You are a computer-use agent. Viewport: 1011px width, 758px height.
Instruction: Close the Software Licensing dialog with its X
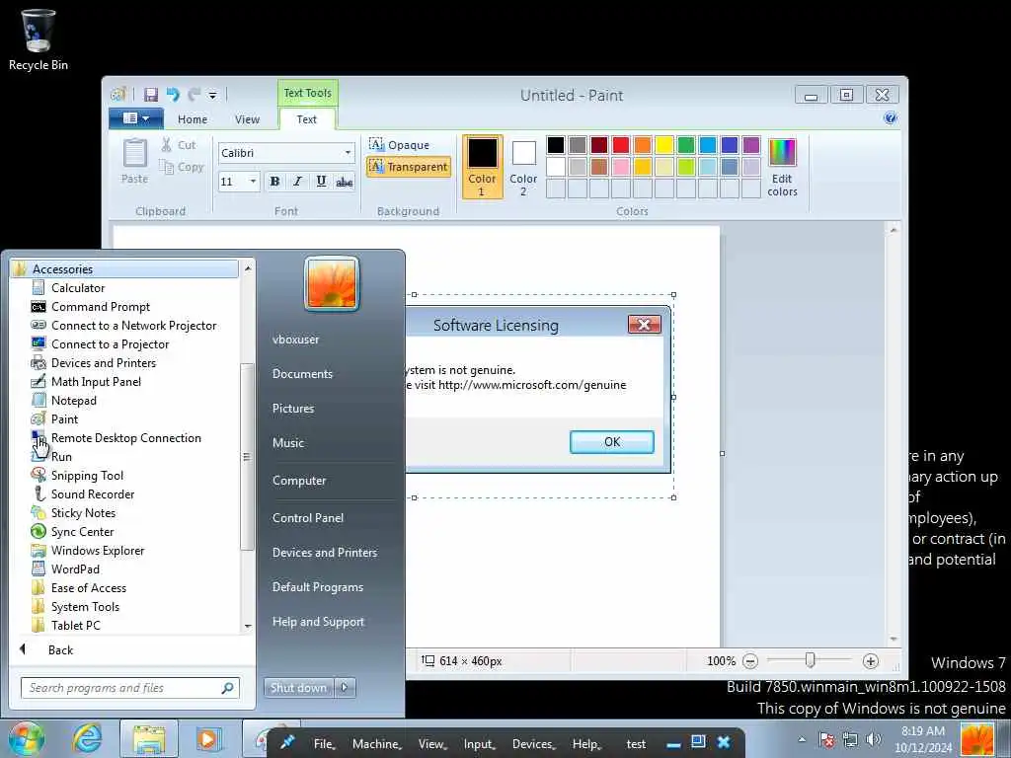pos(644,324)
